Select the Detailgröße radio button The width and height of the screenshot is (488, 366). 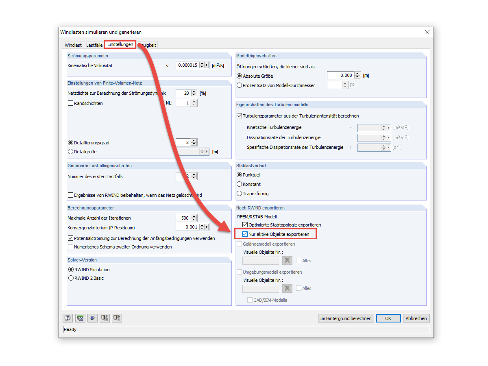point(70,151)
